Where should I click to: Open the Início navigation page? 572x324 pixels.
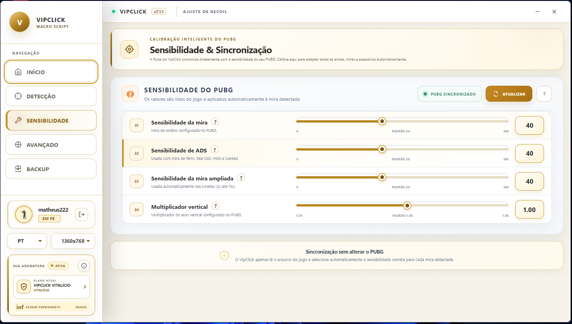click(x=51, y=72)
